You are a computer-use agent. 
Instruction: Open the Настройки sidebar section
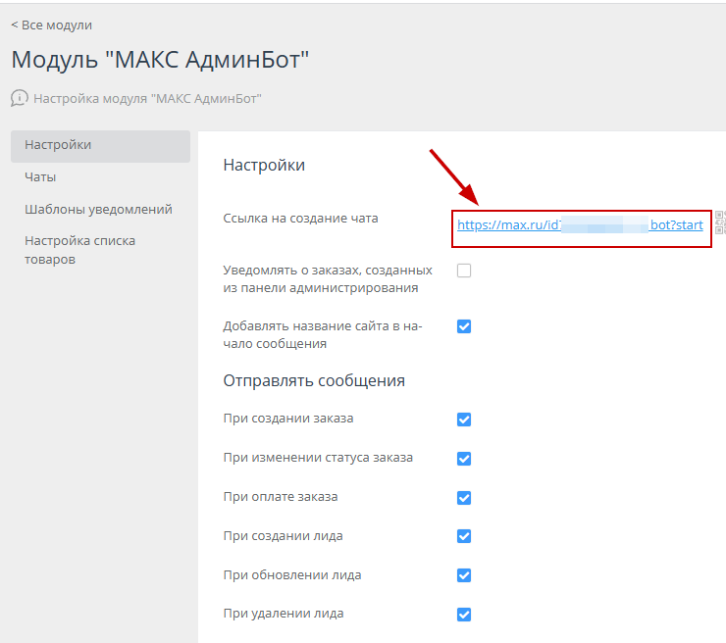point(100,146)
